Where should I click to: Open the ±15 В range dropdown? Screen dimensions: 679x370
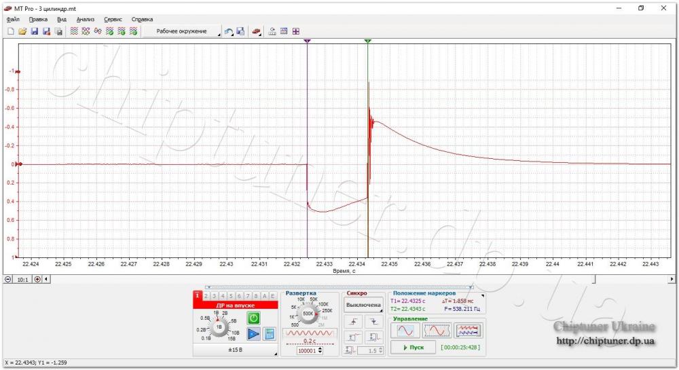235,350
